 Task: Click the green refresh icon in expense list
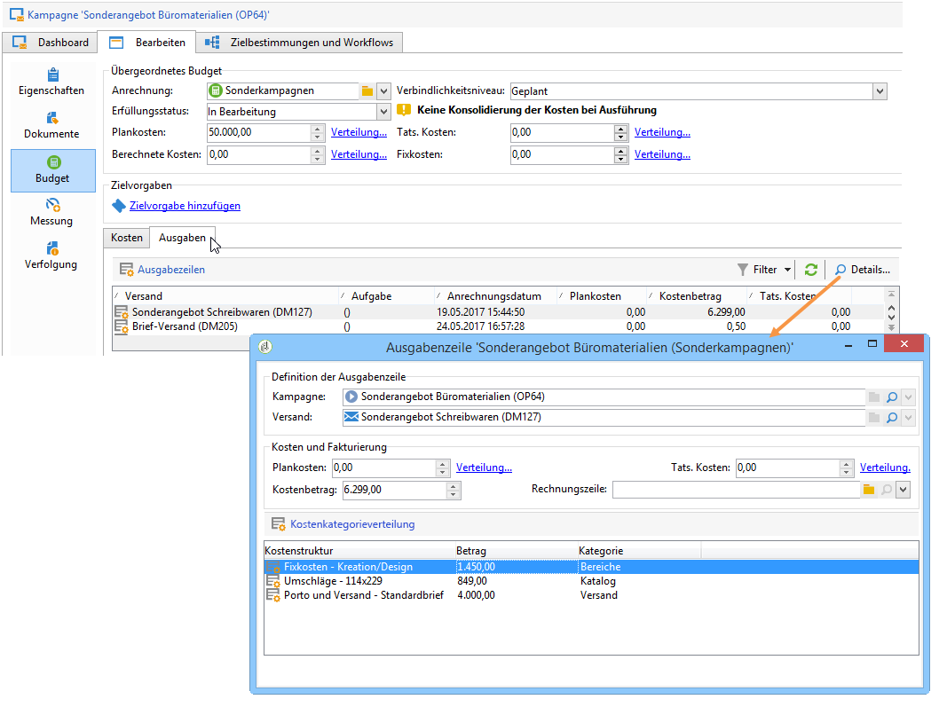click(810, 270)
